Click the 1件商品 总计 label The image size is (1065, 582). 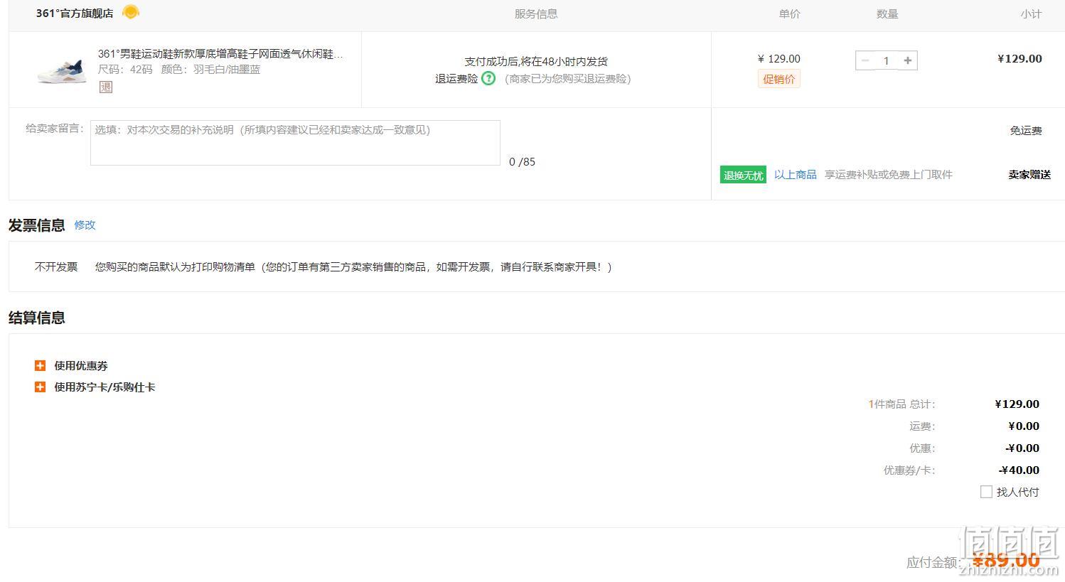pyautogui.click(x=901, y=404)
